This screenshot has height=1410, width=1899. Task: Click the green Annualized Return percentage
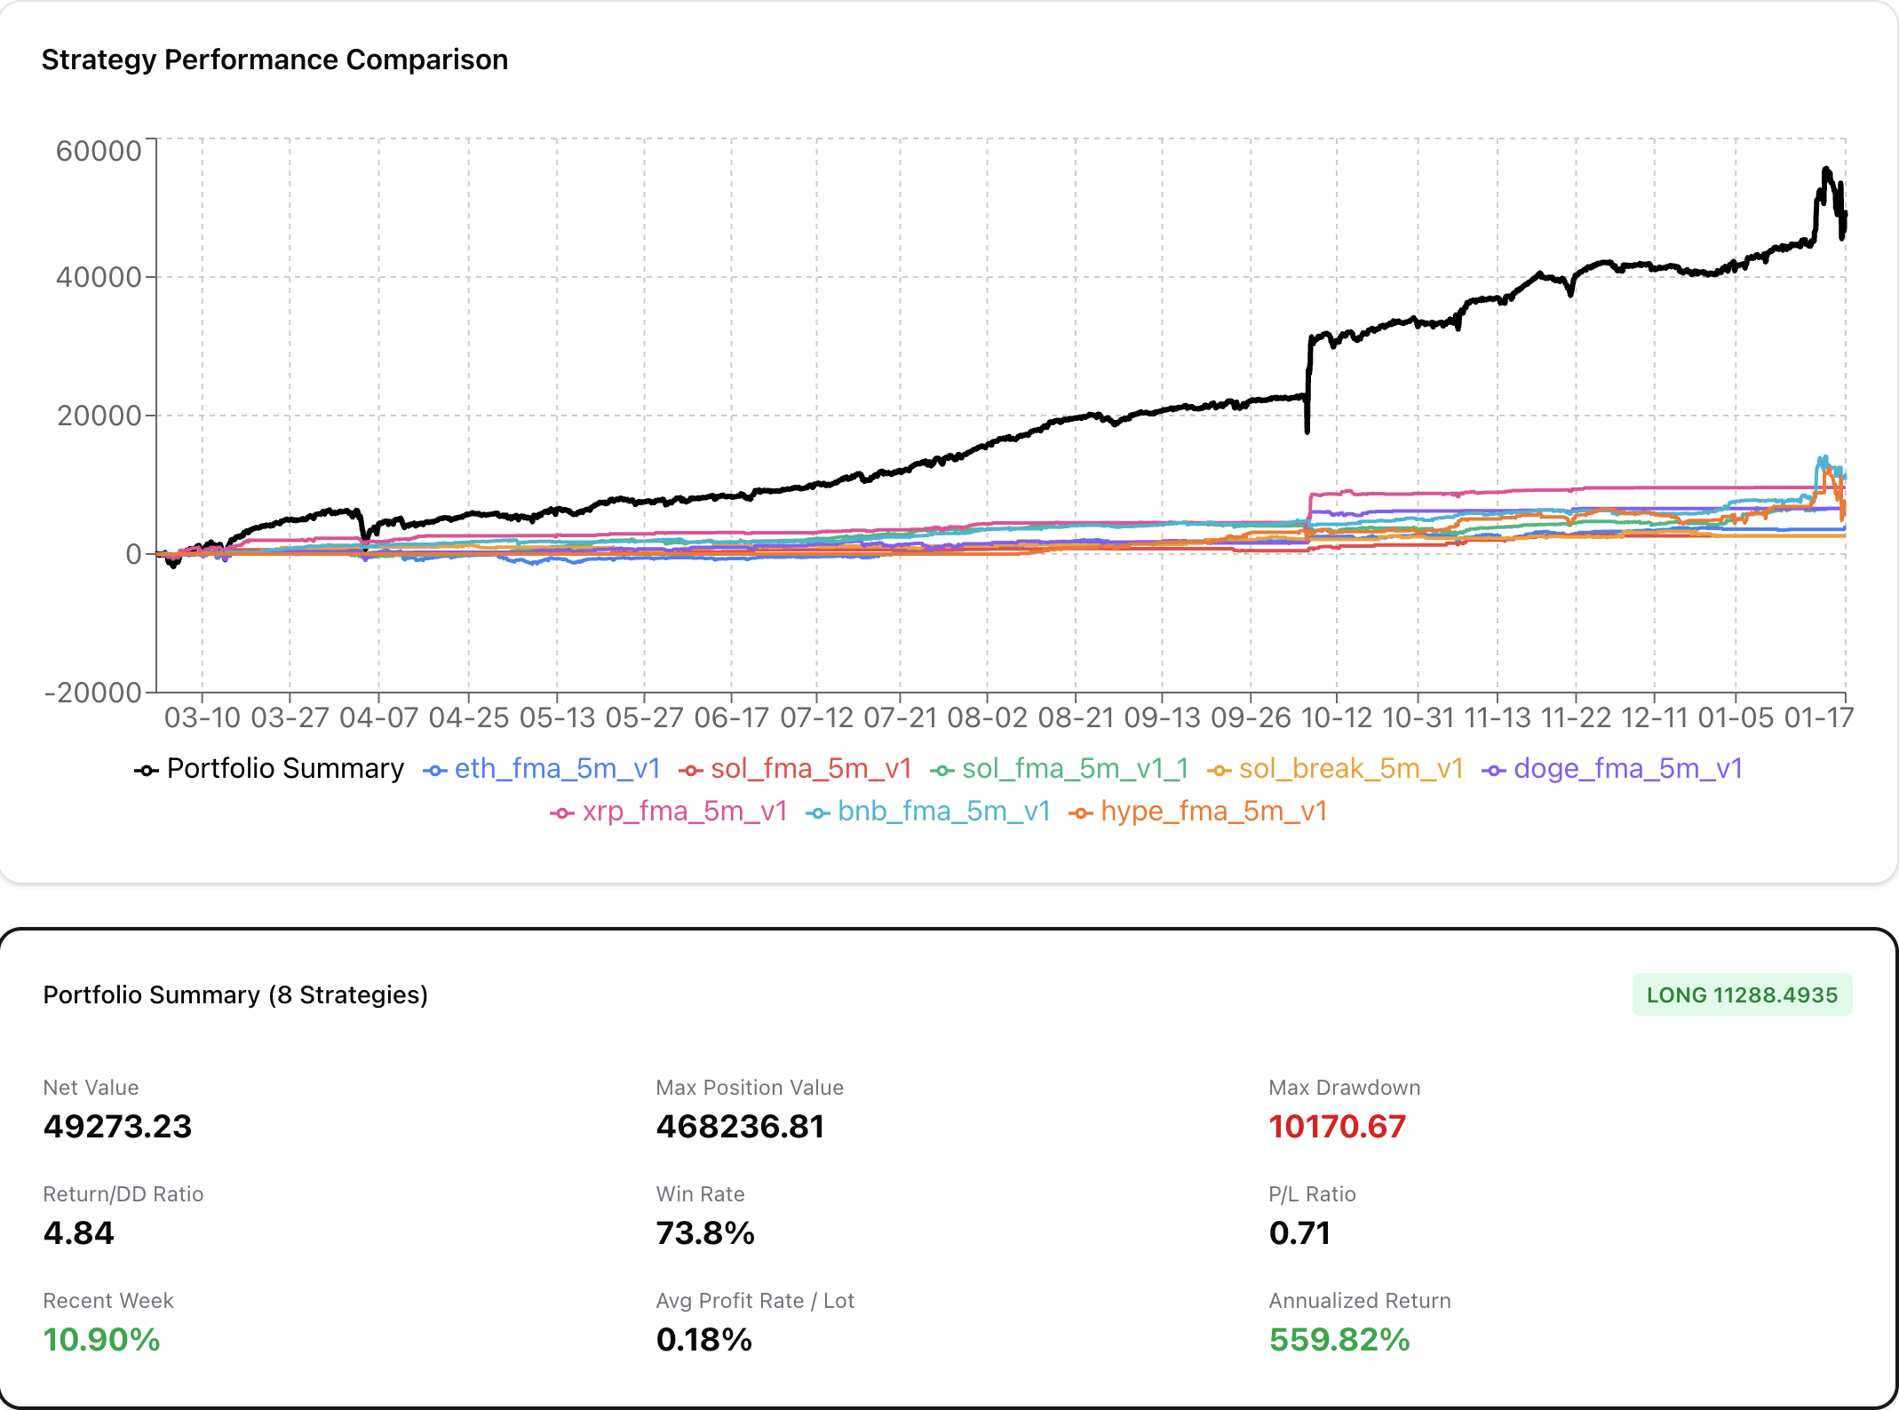(x=1339, y=1339)
